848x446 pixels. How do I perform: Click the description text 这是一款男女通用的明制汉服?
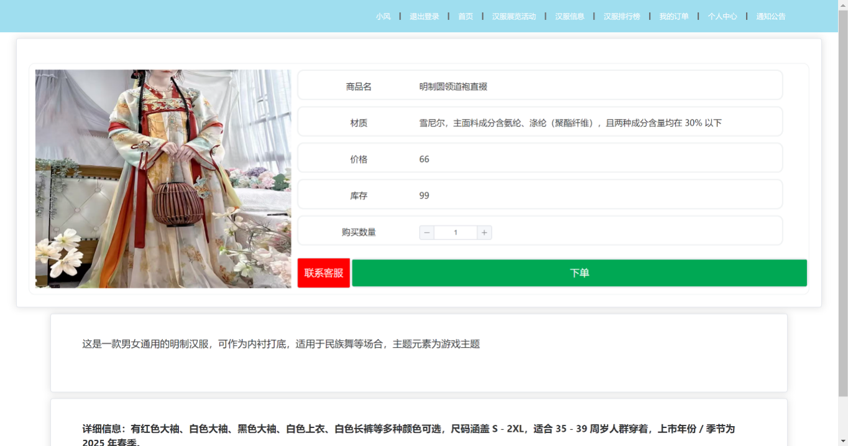click(x=281, y=344)
